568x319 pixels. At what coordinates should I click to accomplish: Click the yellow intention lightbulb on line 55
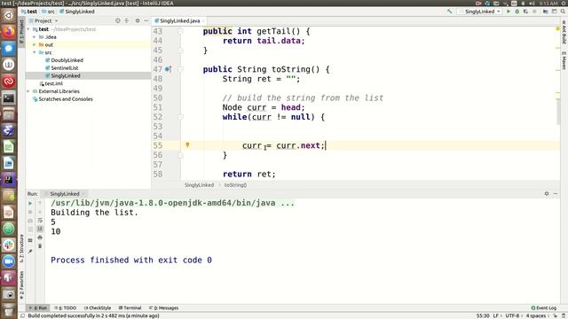tap(187, 145)
